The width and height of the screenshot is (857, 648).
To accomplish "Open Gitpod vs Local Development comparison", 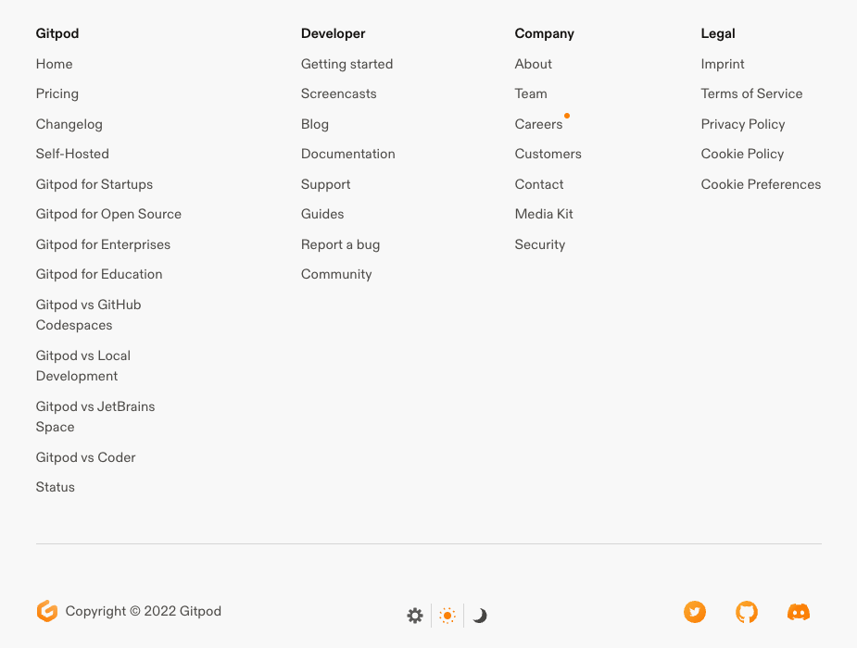I will point(83,366).
